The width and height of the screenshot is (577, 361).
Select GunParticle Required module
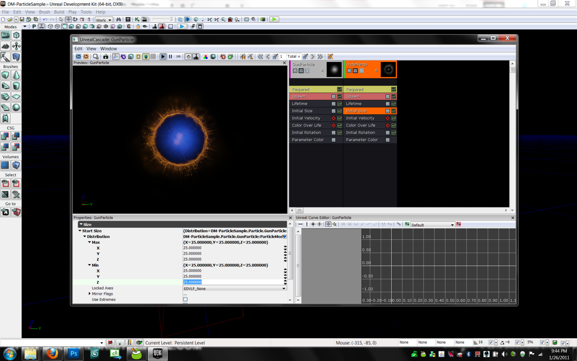[316, 89]
